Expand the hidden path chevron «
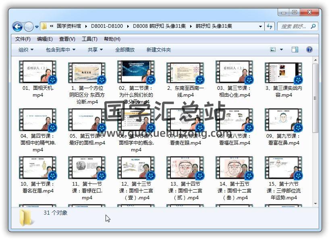This screenshot has width=330, height=240. tap(52, 26)
